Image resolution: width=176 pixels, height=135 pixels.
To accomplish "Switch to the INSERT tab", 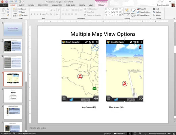I will coord(22,5).
